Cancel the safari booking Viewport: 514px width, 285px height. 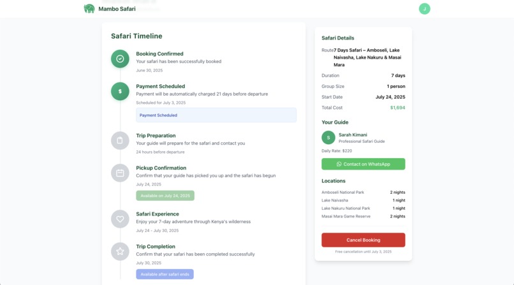pyautogui.click(x=363, y=240)
